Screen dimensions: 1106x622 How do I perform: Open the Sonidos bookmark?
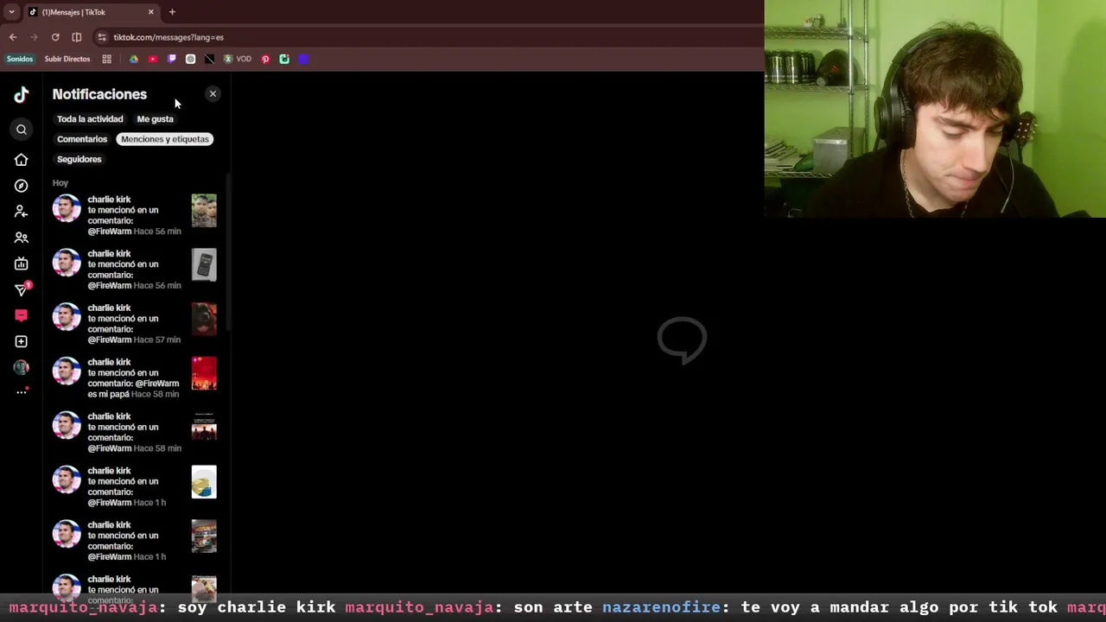[20, 59]
